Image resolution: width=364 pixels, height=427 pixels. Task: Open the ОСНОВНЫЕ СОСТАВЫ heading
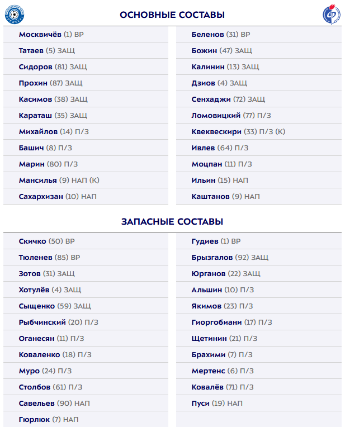pyautogui.click(x=172, y=15)
